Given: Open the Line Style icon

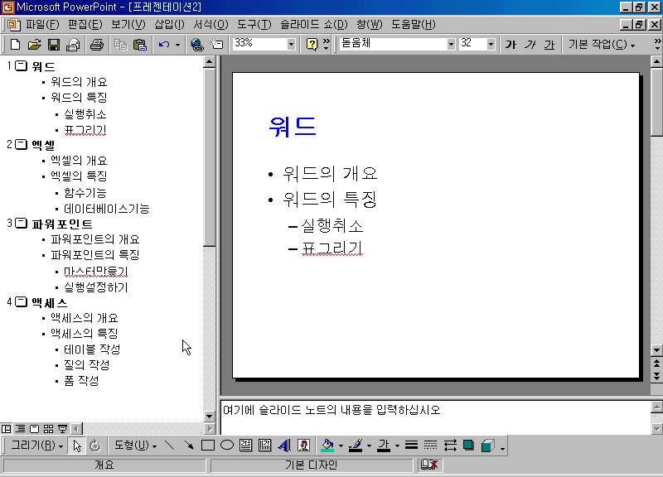Looking at the screenshot, I should [x=411, y=446].
